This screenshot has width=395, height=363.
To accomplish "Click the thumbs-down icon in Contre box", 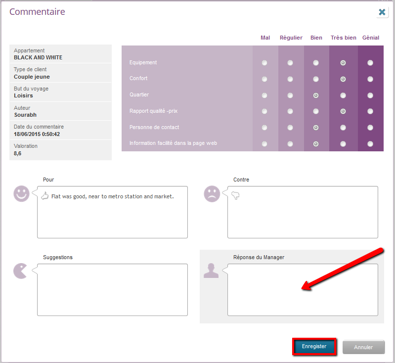I will pos(235,196).
